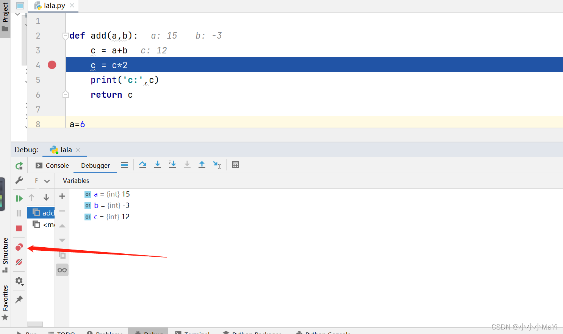This screenshot has width=563, height=334.
Task: Click Force Step Into icon
Action: tap(187, 165)
